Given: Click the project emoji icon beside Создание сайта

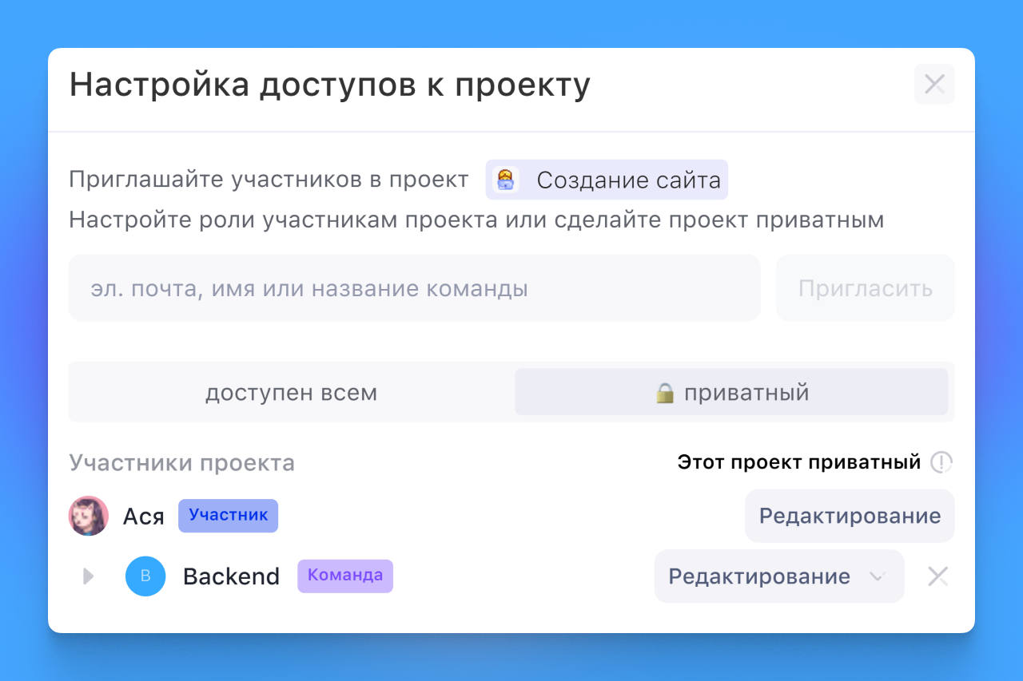Looking at the screenshot, I should (505, 180).
